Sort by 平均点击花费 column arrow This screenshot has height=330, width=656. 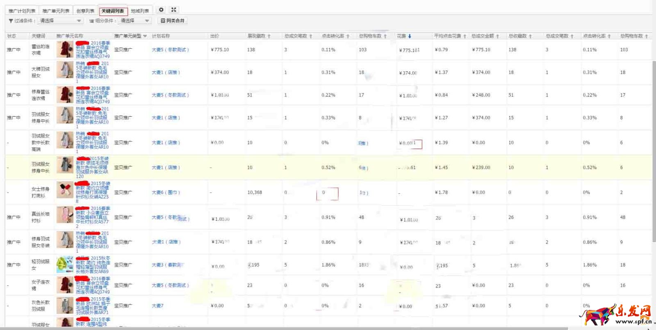465,36
